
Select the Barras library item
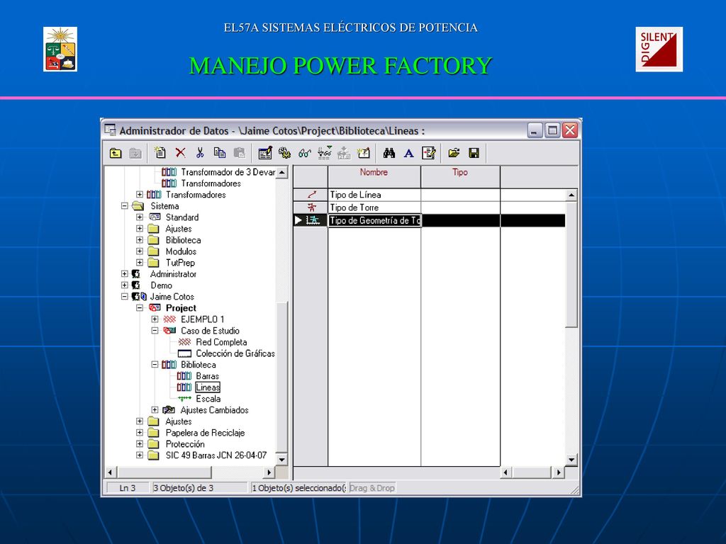[208, 376]
